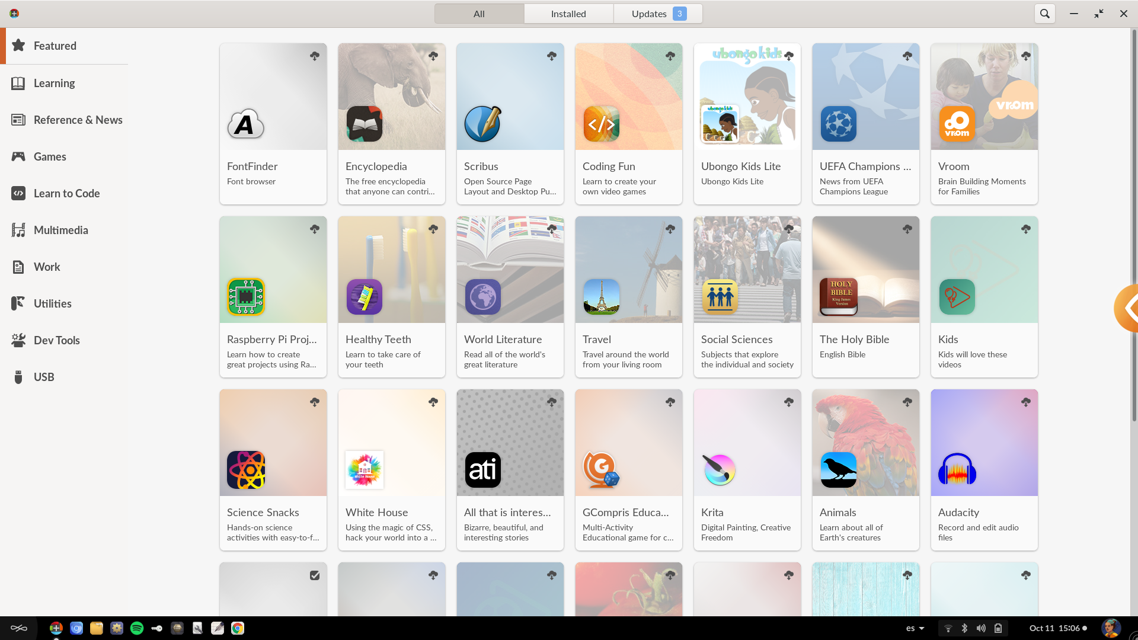Open the USB category
Viewport: 1138px width, 640px height.
pyautogui.click(x=64, y=377)
